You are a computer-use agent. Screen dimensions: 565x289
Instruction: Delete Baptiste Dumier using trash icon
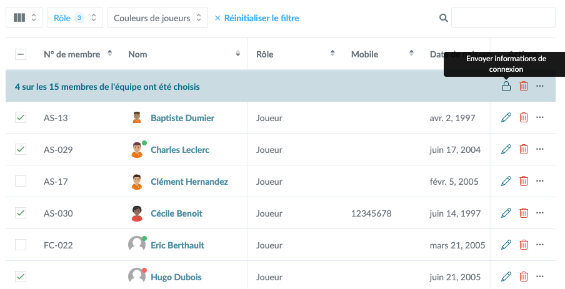pyautogui.click(x=524, y=117)
